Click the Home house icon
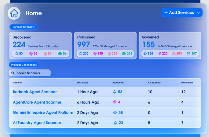 [x=14, y=13]
